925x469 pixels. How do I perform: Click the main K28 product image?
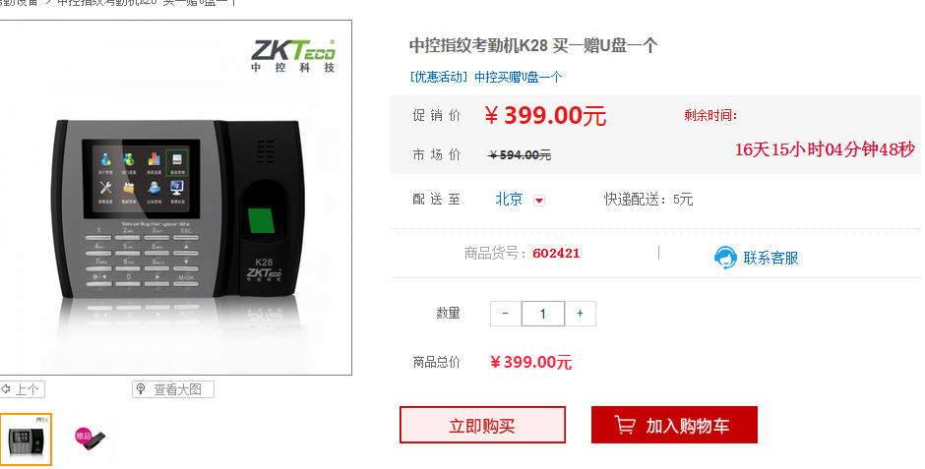[176, 198]
